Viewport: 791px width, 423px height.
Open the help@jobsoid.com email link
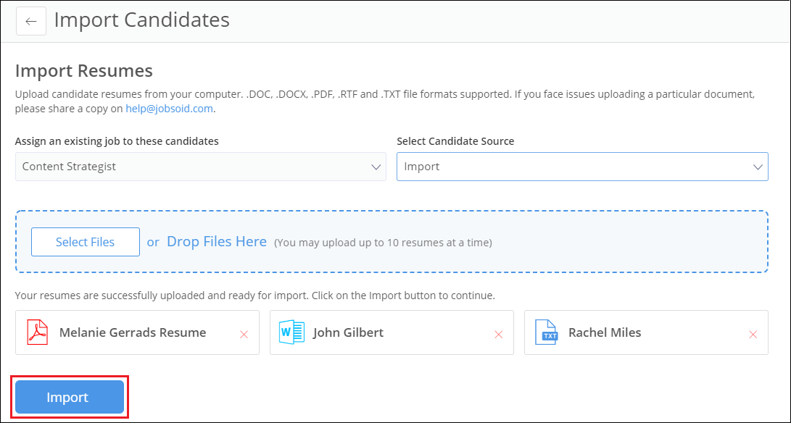tap(169, 109)
